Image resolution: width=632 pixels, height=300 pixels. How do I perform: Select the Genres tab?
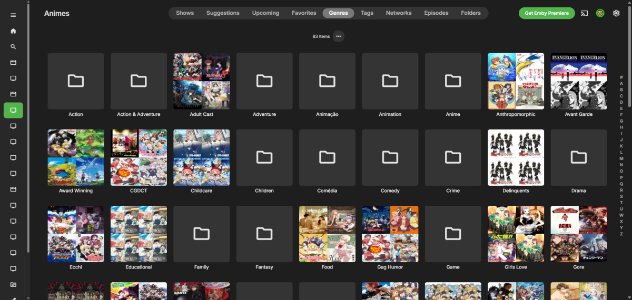[x=338, y=13]
